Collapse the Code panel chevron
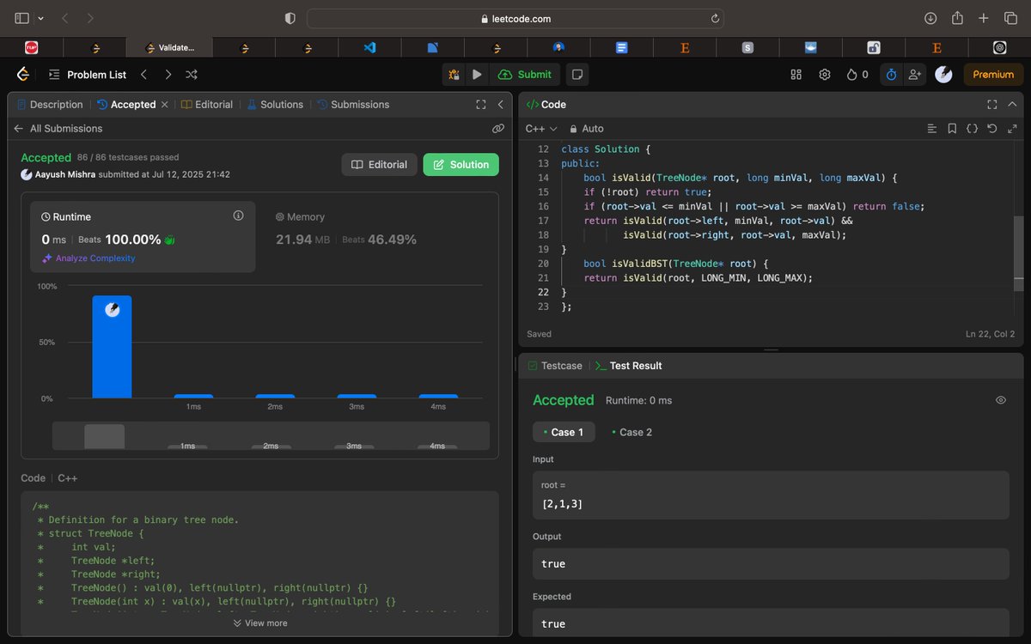Screen dimensions: 1031x644 1012,105
